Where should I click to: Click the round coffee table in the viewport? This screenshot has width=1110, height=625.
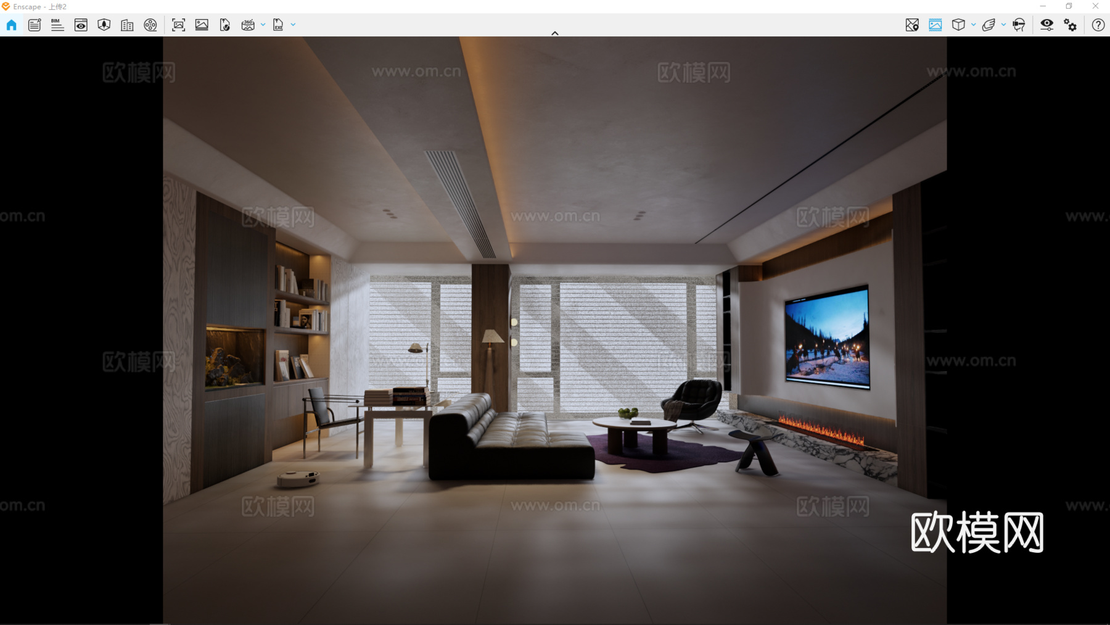[635, 436]
